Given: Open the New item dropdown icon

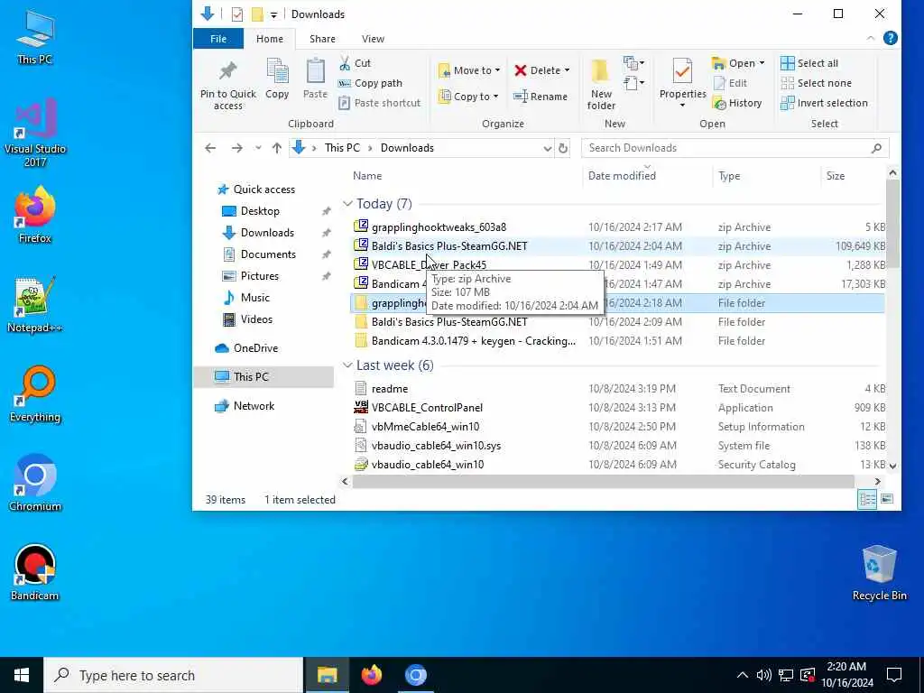Looking at the screenshot, I should [x=633, y=62].
